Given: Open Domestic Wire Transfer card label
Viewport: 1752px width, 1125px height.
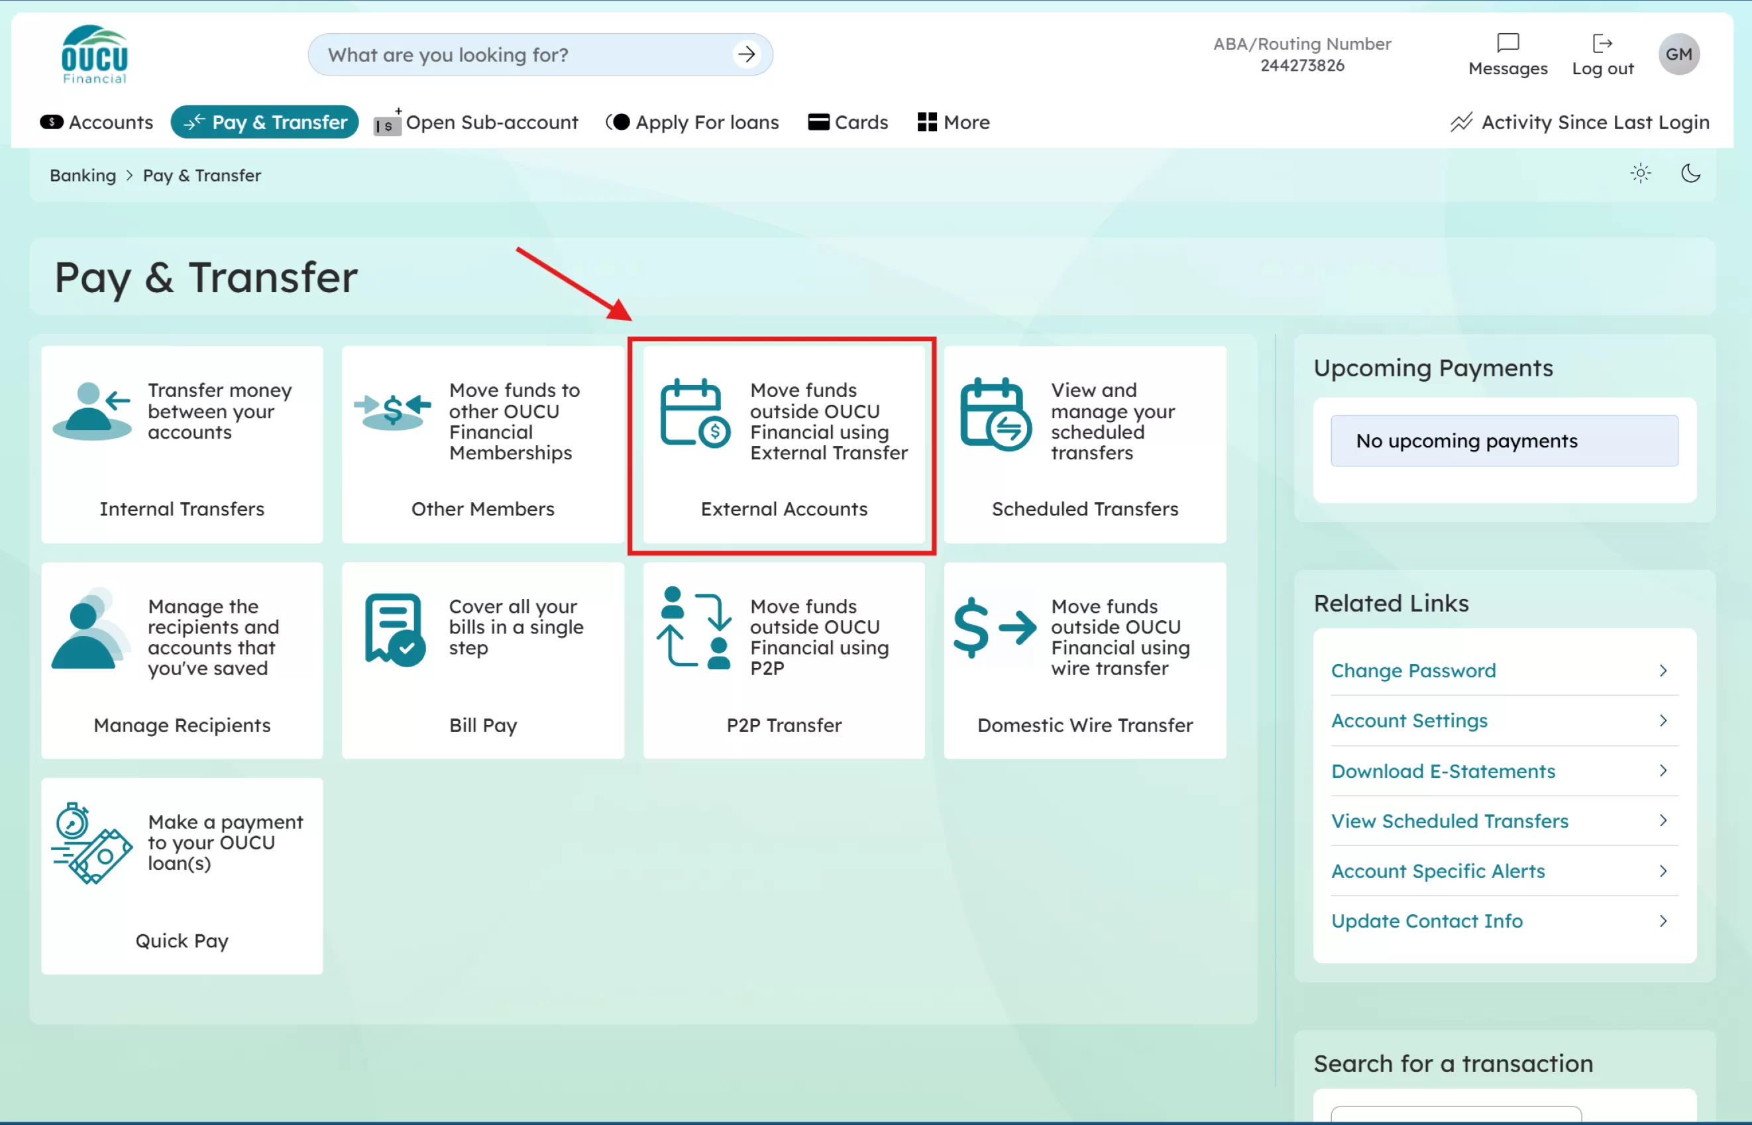Looking at the screenshot, I should pos(1085,725).
